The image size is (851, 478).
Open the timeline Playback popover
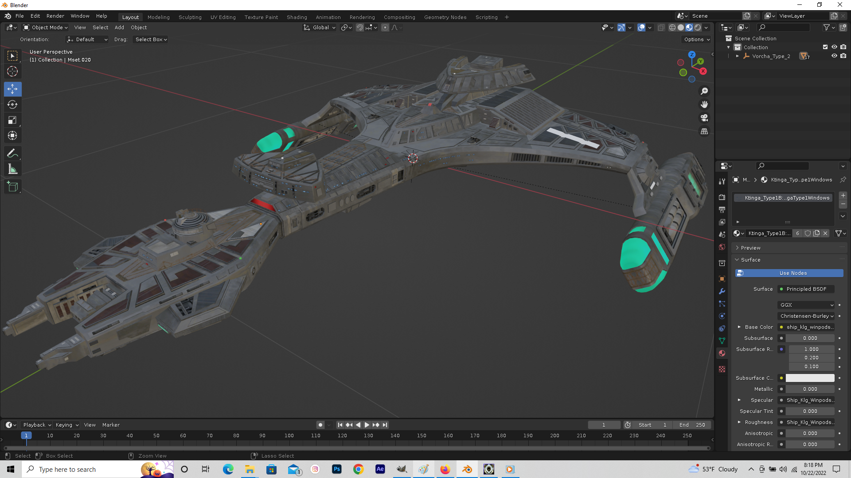[x=37, y=425]
